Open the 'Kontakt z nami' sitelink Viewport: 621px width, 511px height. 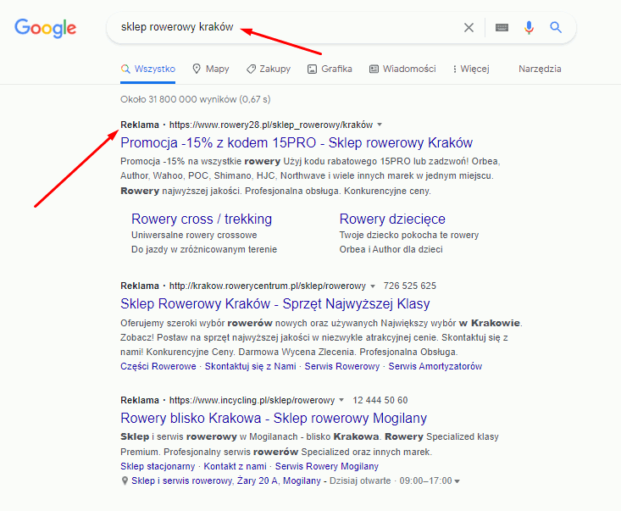click(235, 466)
